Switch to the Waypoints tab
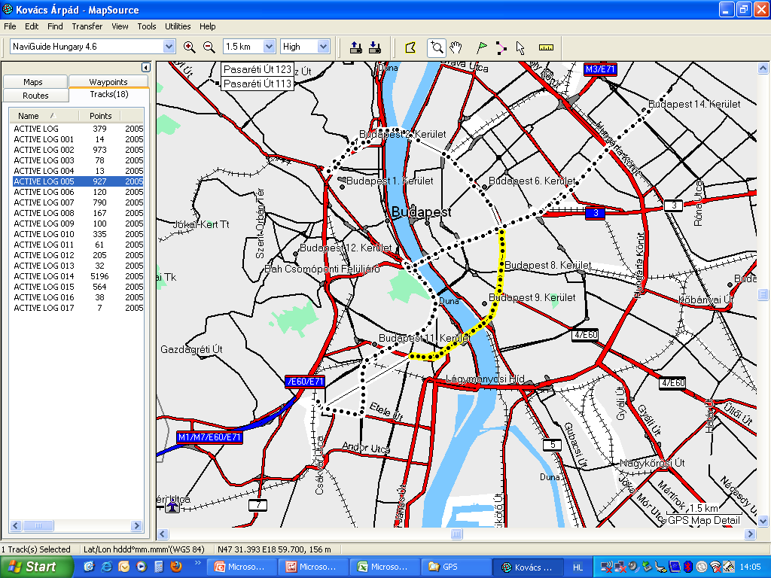Viewport: 771px width, 578px height. (108, 81)
